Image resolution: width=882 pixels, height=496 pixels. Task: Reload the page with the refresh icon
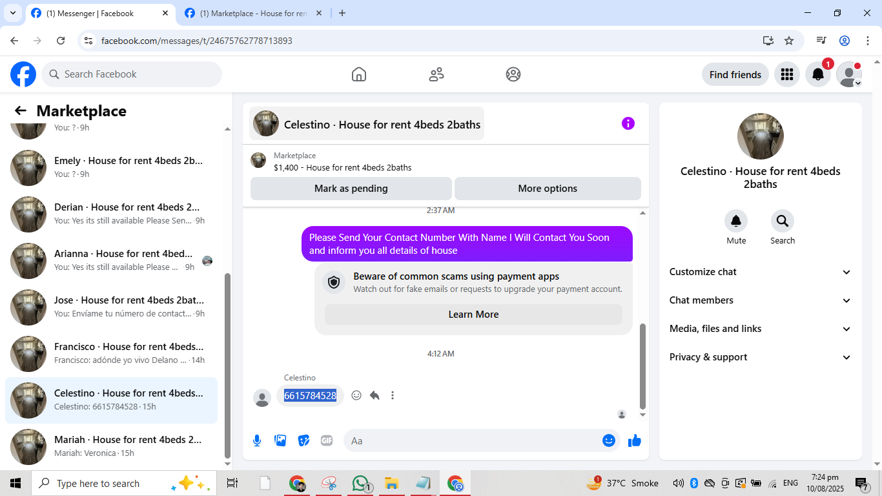pos(61,41)
